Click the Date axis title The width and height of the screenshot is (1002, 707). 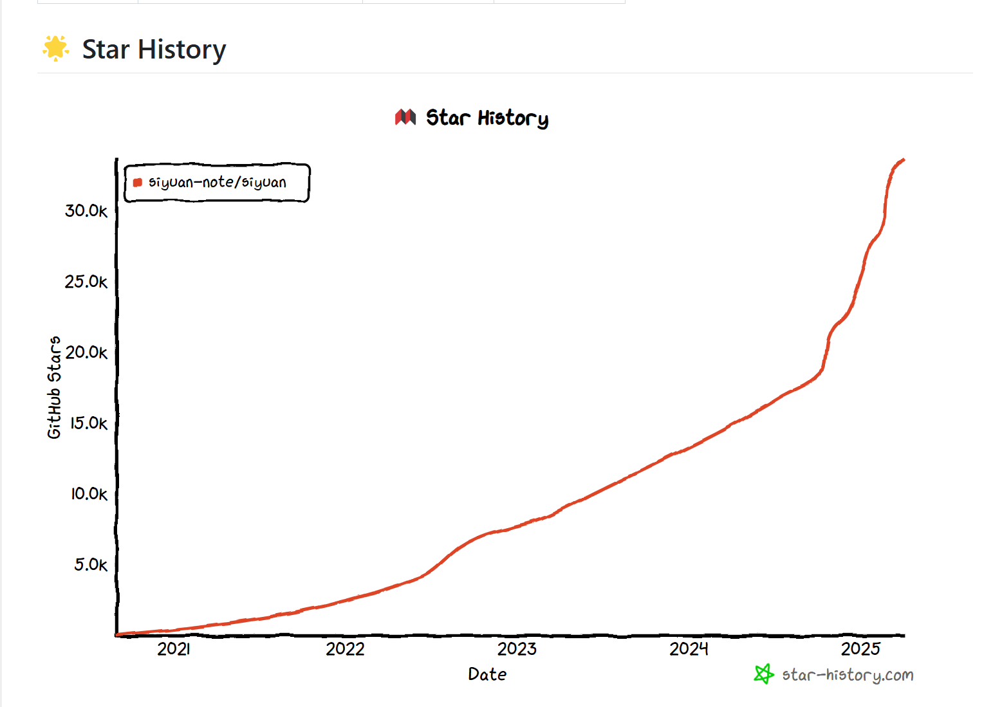click(487, 674)
